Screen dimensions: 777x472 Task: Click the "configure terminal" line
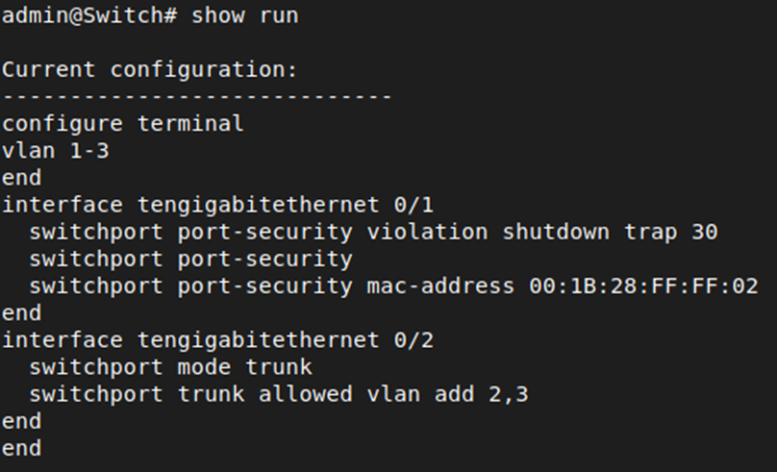tap(123, 124)
